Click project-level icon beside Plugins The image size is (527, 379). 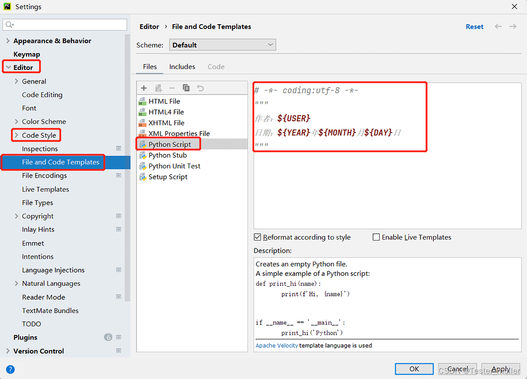(x=119, y=337)
